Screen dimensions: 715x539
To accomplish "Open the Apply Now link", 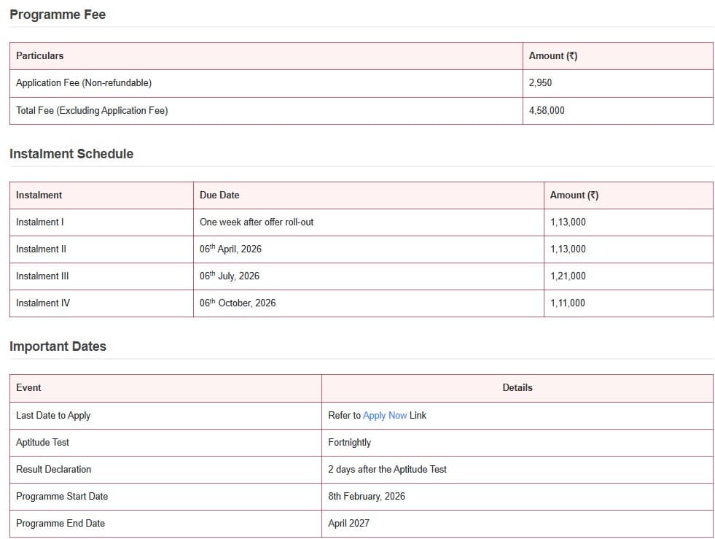I will tap(385, 415).
